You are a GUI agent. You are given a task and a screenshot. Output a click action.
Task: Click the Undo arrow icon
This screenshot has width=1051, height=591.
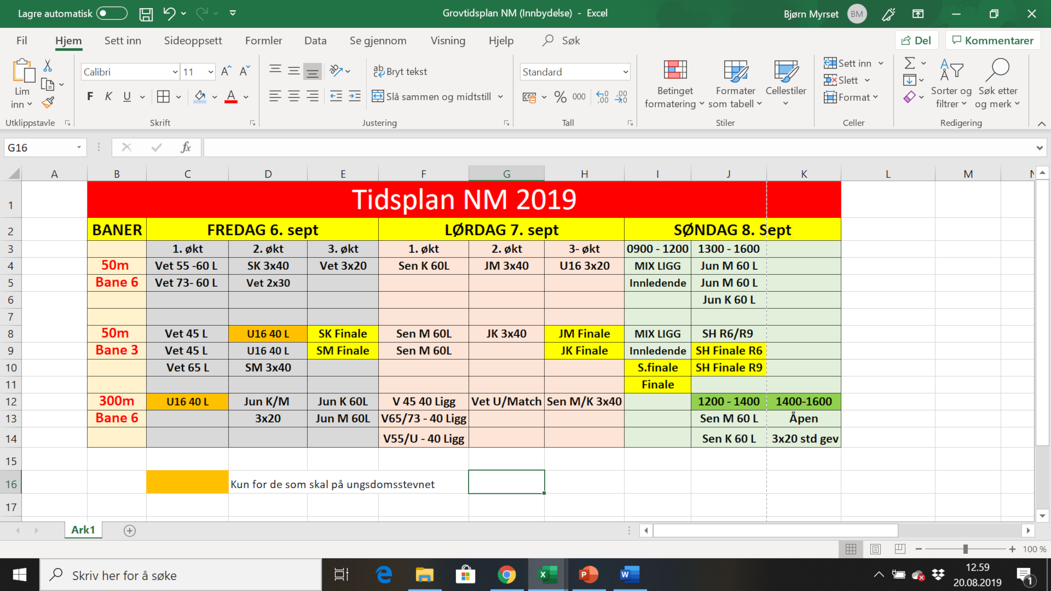pyautogui.click(x=169, y=14)
